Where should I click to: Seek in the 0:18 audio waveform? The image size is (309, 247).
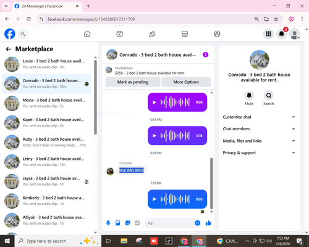click(x=175, y=136)
